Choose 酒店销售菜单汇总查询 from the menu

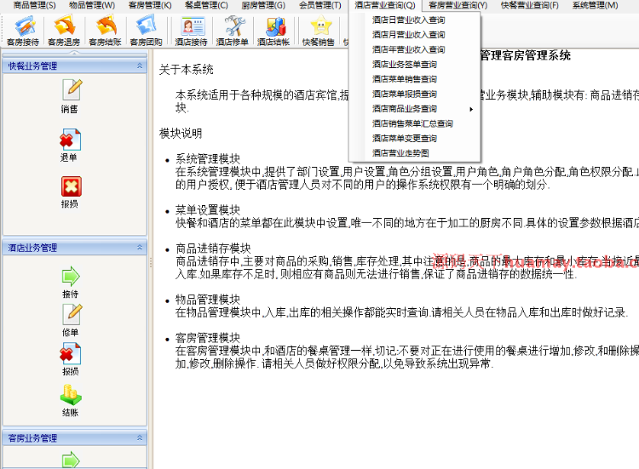(414, 123)
